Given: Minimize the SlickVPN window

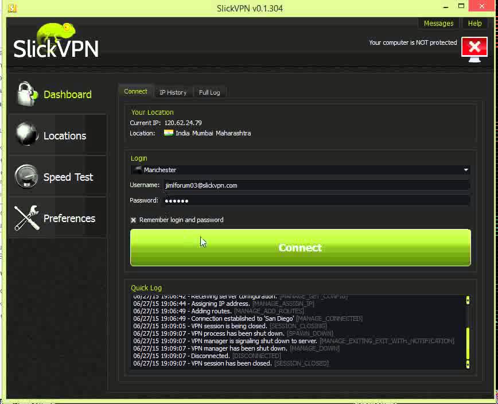Looking at the screenshot, I should (446, 7).
